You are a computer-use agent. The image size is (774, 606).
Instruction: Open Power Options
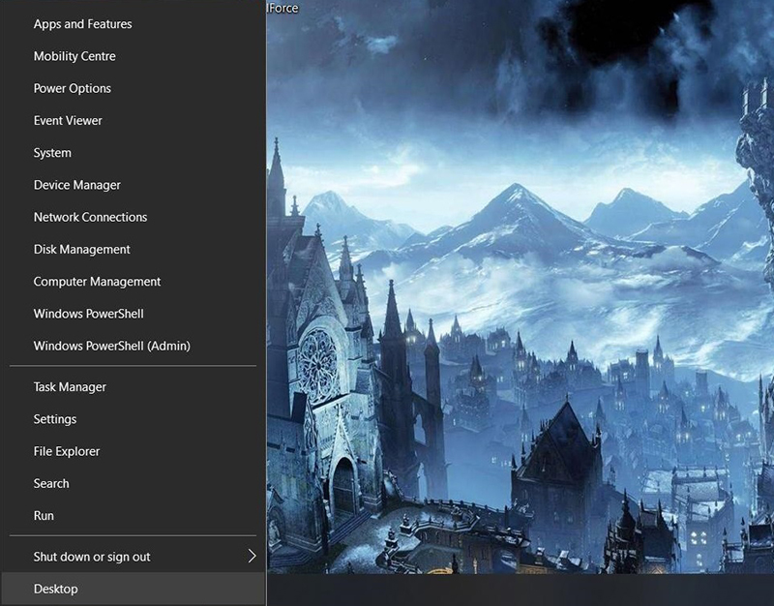point(72,88)
